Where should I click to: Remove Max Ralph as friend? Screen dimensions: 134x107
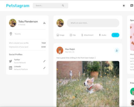point(117,51)
